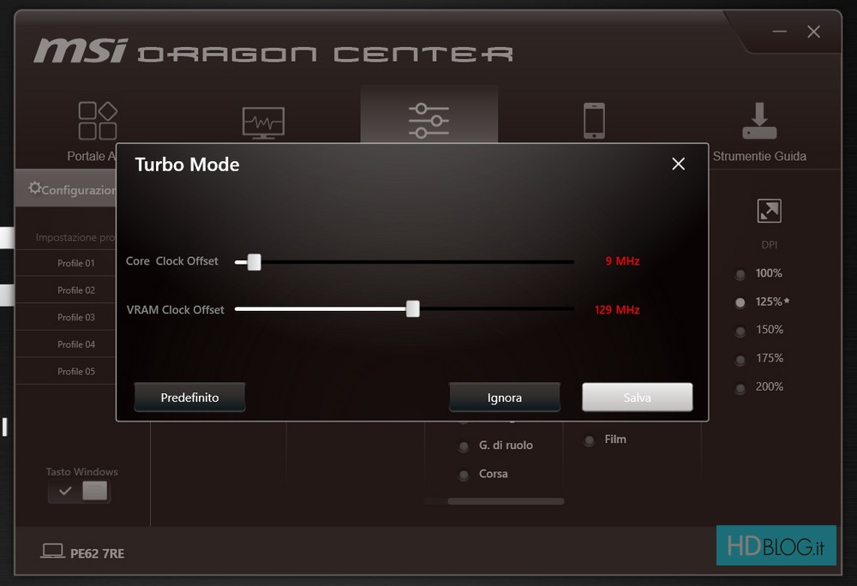Toggle the Tasto Windows switch
Screen dimensions: 857x586
click(x=79, y=491)
